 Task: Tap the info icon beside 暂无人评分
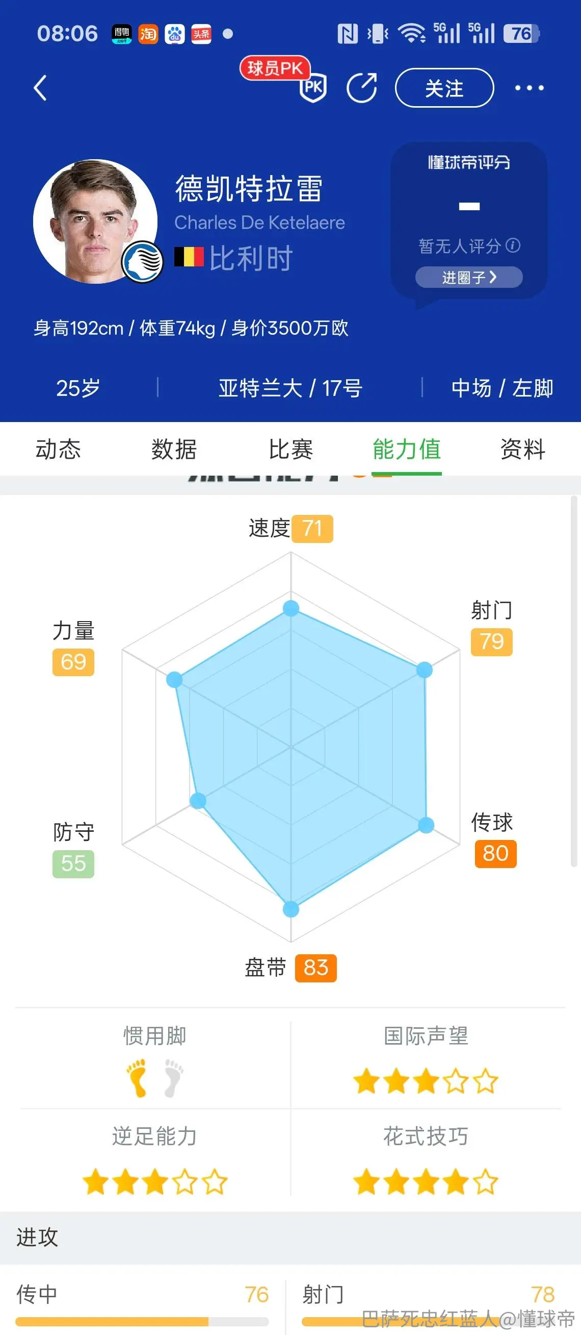click(x=512, y=245)
